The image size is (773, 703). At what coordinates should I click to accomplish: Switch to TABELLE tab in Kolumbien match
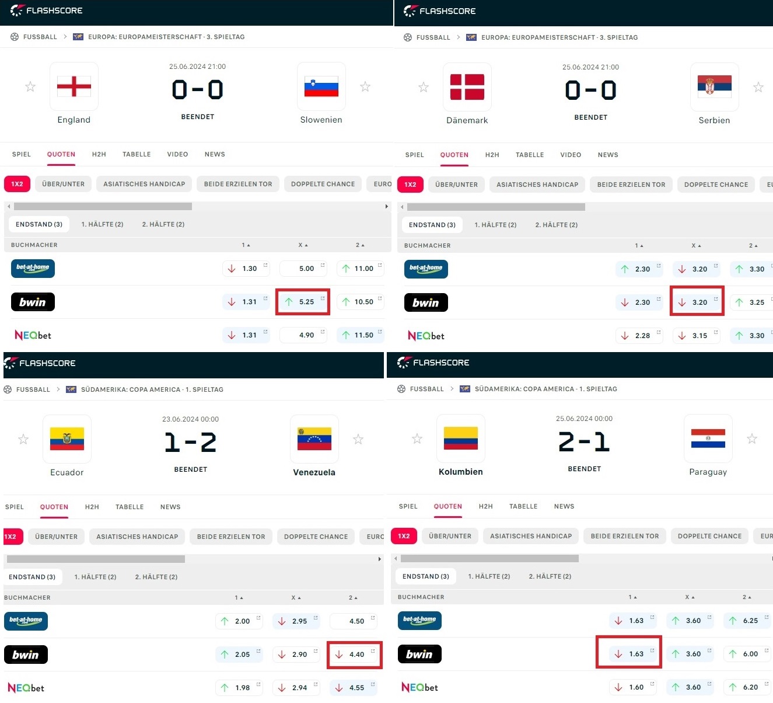523,506
